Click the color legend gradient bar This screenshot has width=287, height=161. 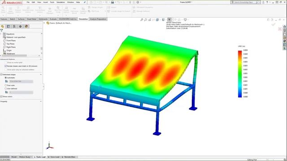[240, 74]
